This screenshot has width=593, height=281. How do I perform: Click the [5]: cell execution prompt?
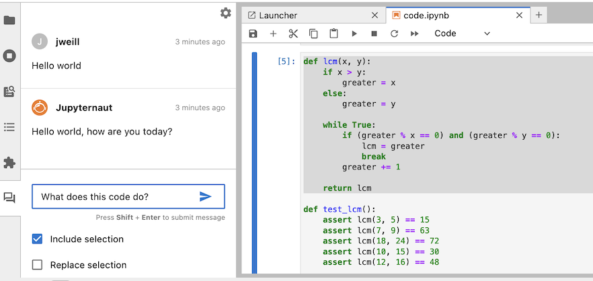tap(286, 62)
